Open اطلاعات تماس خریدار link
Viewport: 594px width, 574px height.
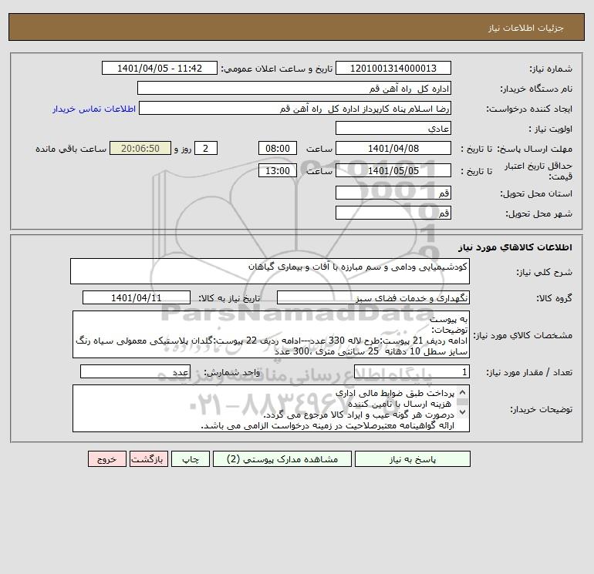(94, 109)
